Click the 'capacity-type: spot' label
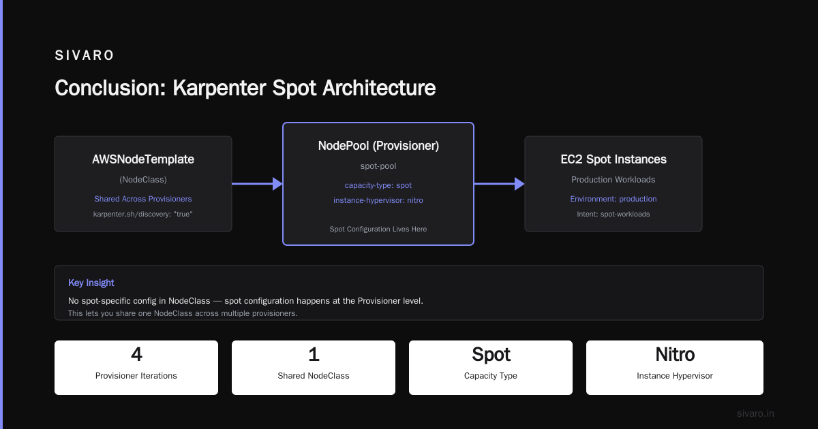The width and height of the screenshot is (818, 429). (x=378, y=185)
